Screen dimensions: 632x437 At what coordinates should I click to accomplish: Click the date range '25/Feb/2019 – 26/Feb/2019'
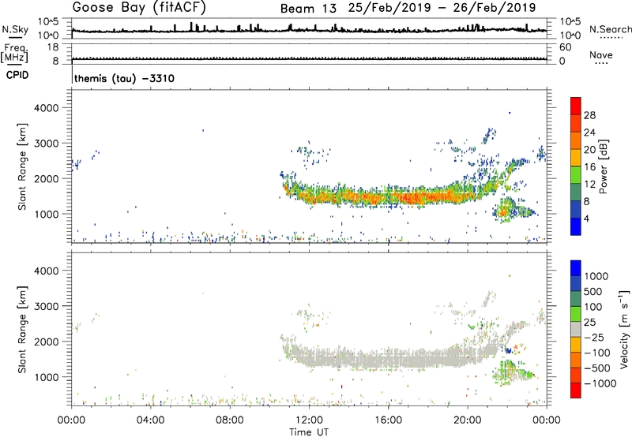pos(442,8)
